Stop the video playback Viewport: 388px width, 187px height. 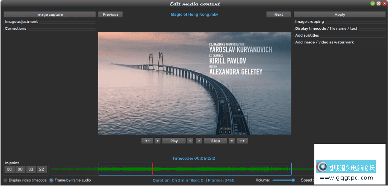[x=215, y=141]
